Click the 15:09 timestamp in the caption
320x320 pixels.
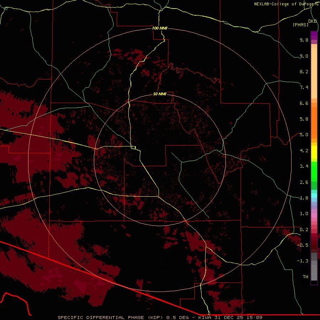pyautogui.click(x=255, y=318)
